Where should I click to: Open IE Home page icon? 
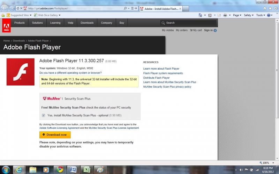pyautogui.click(x=265, y=8)
